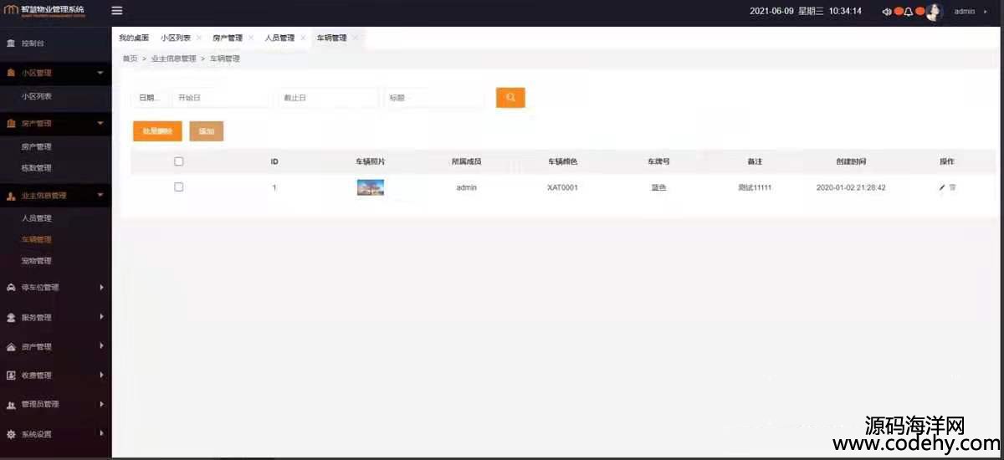Switch to the 我的桌面 tab
The image size is (1004, 460).
(134, 38)
